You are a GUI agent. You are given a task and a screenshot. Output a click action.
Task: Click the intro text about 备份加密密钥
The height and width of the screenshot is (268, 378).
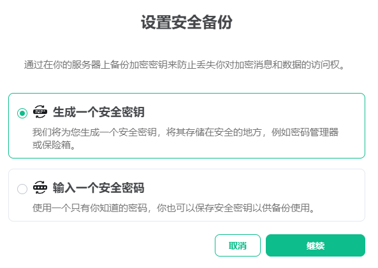tap(184, 65)
